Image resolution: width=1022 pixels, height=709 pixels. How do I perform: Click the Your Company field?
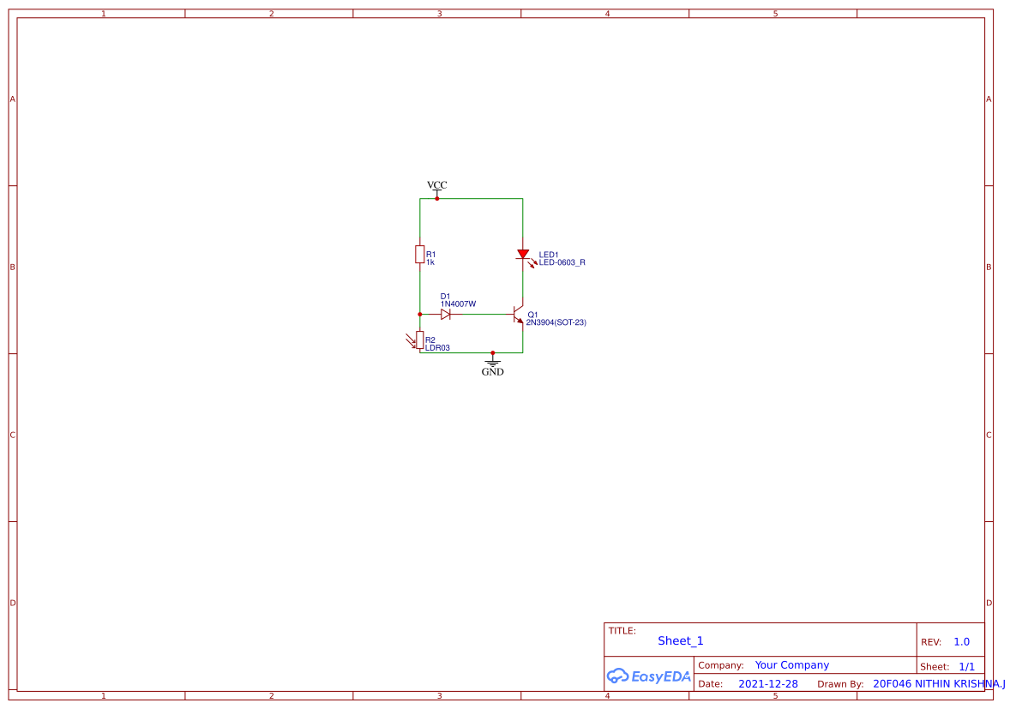(791, 664)
